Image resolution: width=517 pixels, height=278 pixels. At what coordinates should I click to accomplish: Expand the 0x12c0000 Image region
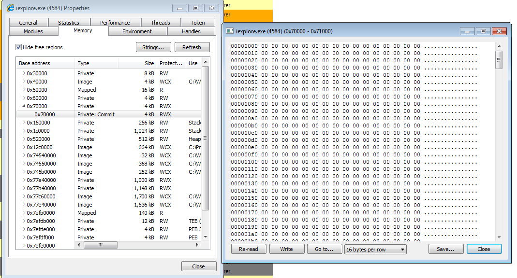24,147
